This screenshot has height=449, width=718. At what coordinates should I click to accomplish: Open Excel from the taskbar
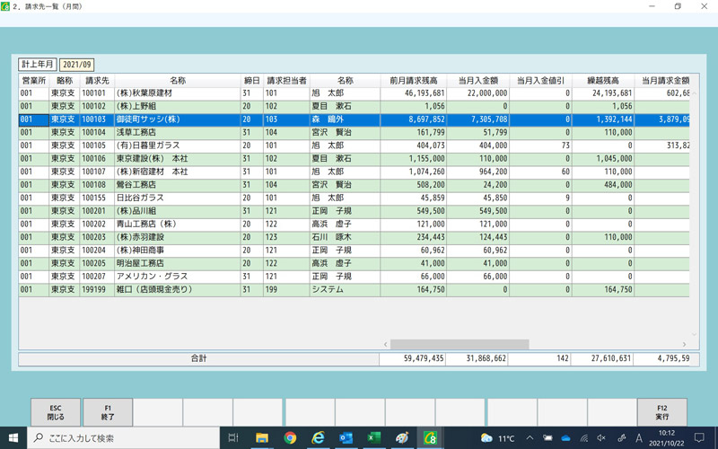(x=373, y=438)
